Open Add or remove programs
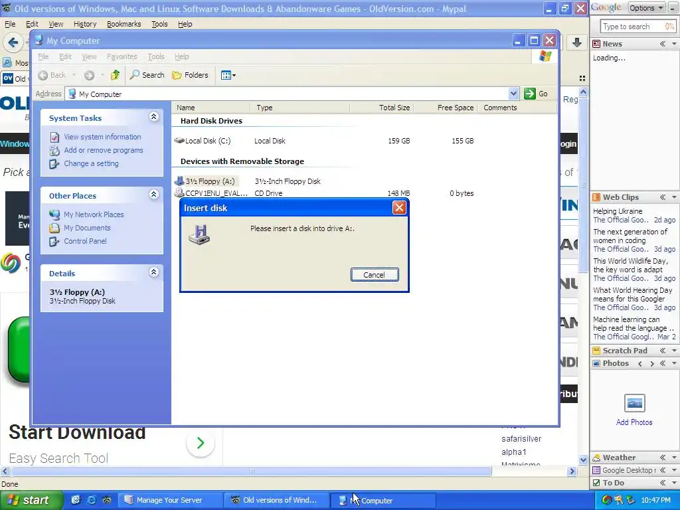 click(x=103, y=150)
